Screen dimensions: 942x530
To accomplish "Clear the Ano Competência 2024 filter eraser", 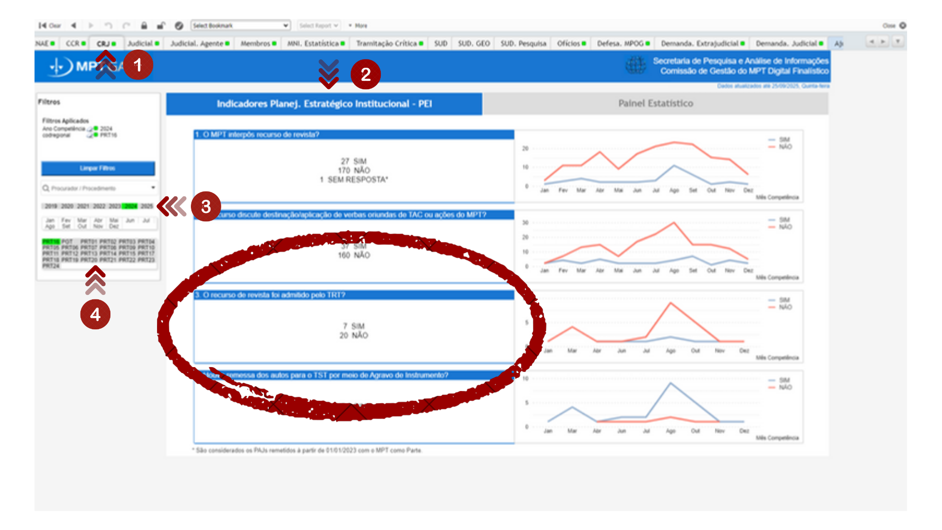I will 90,129.
